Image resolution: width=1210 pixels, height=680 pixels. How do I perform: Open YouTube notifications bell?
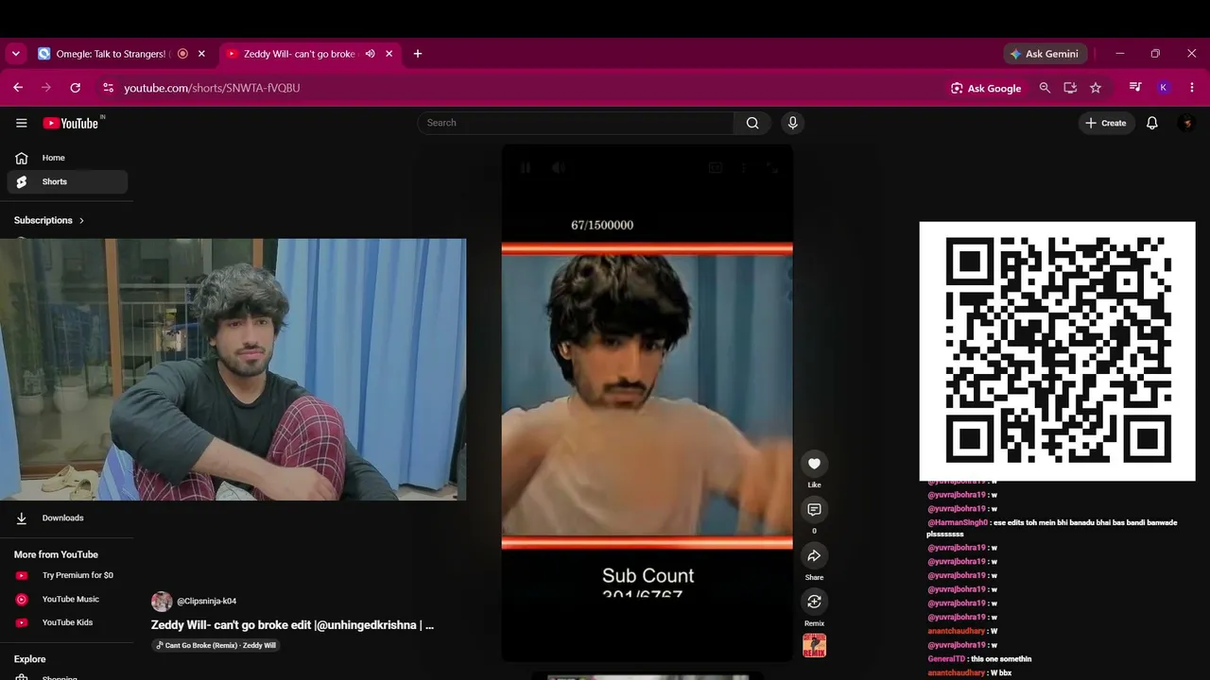(1151, 123)
